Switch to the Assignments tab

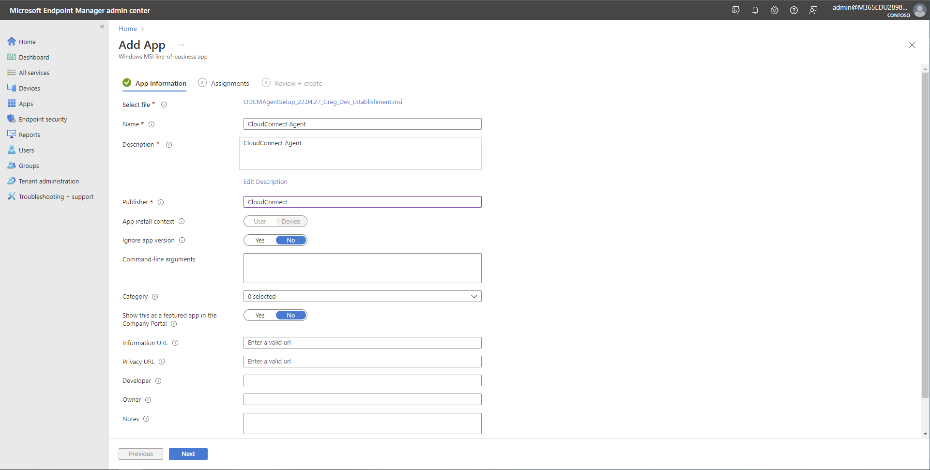point(229,83)
